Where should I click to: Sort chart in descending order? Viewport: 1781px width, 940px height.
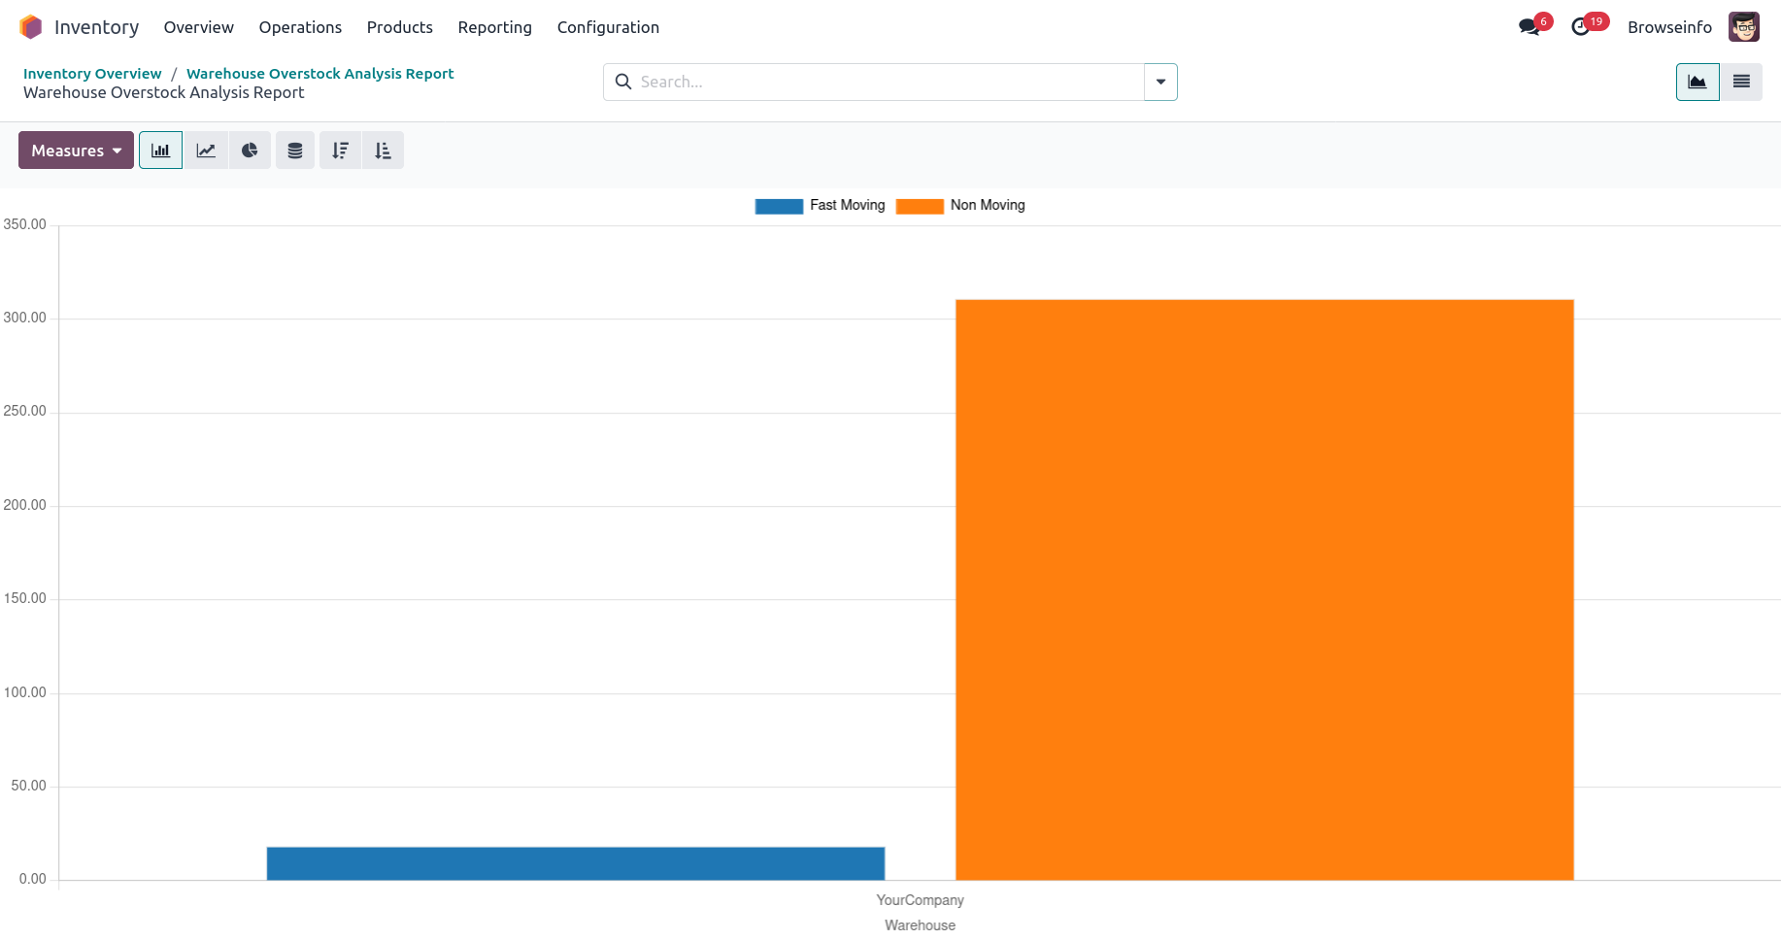340,151
